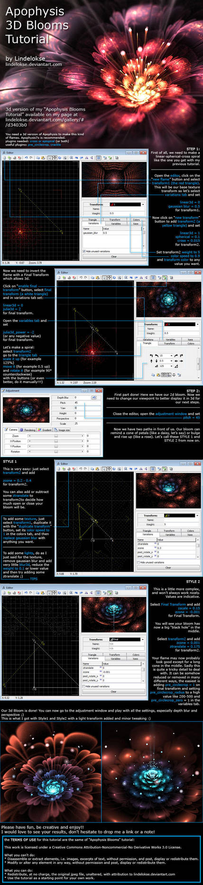Click the Zoom slider in the Adjustment window
203x885 pixels.
click(x=55, y=436)
